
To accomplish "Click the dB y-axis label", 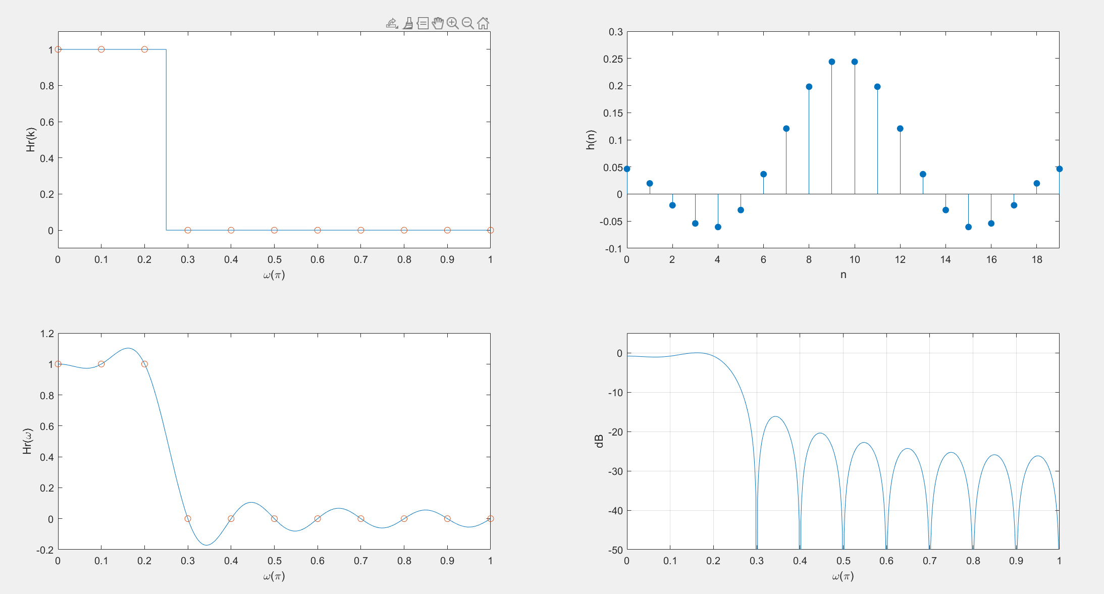I will 599,441.
